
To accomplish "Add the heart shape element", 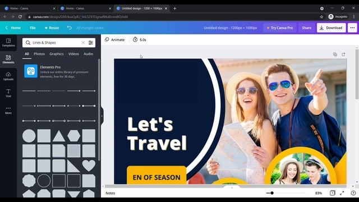I will 89,166.
